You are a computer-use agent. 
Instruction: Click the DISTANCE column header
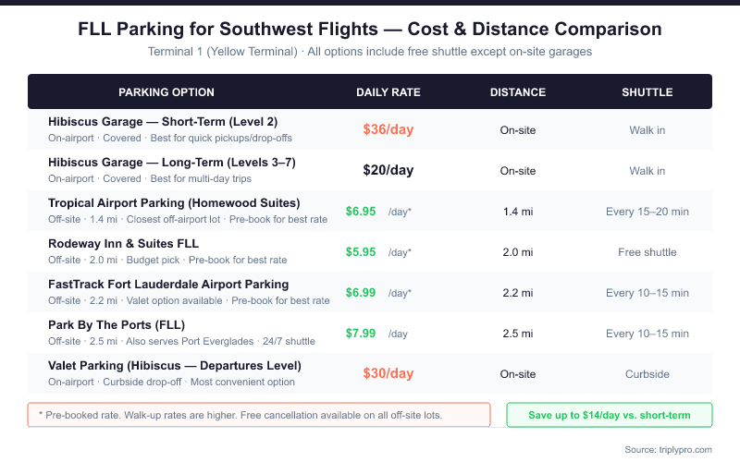[518, 92]
